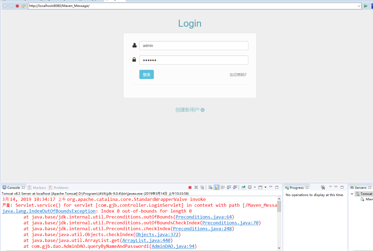
Task: Open Display Selected Console dropdown arrow
Action: tap(255, 187)
